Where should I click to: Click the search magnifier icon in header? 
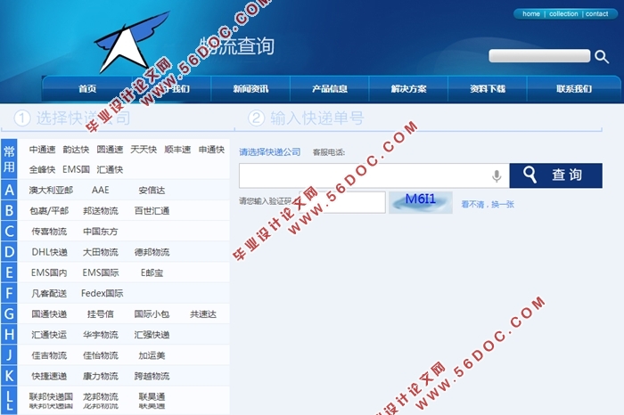(602, 56)
